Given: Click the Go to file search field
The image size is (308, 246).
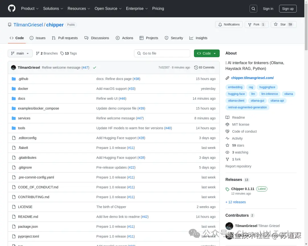Looking at the screenshot, I should pyautogui.click(x=162, y=53).
